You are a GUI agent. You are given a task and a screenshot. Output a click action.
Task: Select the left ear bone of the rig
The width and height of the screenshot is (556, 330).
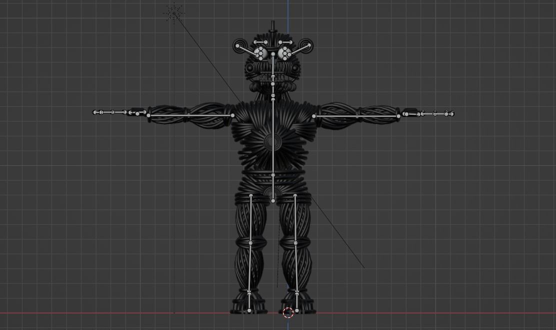pyautogui.click(x=248, y=50)
